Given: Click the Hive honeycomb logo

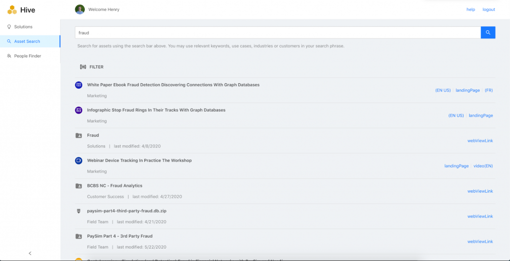Looking at the screenshot, I should 12,10.
